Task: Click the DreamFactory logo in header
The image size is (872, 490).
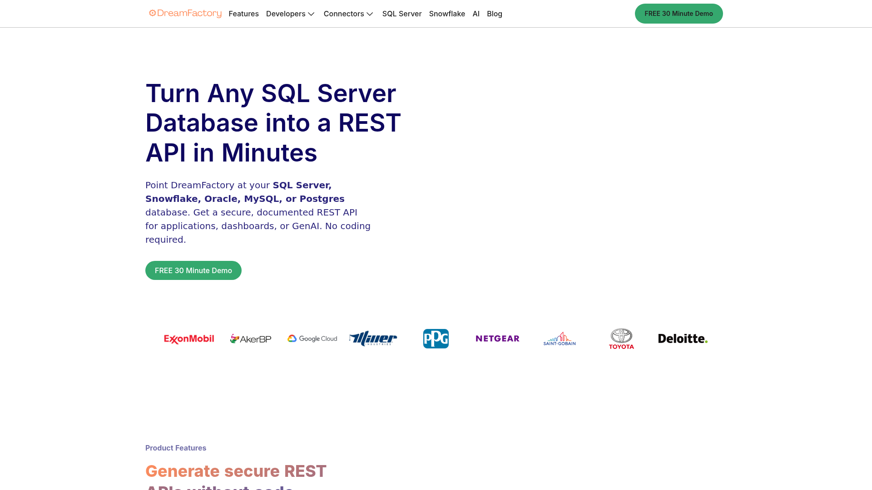Action: pyautogui.click(x=185, y=14)
